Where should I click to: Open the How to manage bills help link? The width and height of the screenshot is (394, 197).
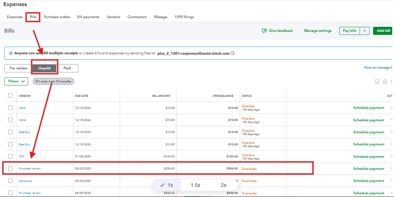pyautogui.click(x=379, y=67)
